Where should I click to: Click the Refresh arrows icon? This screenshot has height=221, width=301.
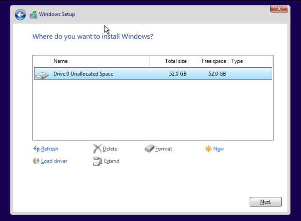click(x=36, y=149)
